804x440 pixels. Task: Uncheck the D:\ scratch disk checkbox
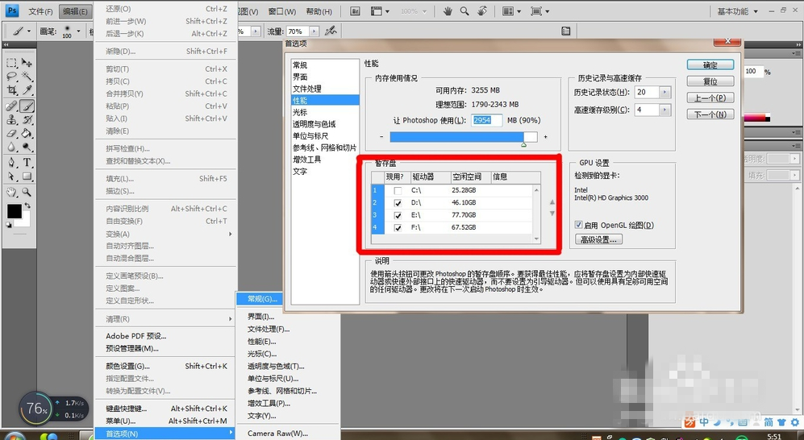tap(398, 203)
